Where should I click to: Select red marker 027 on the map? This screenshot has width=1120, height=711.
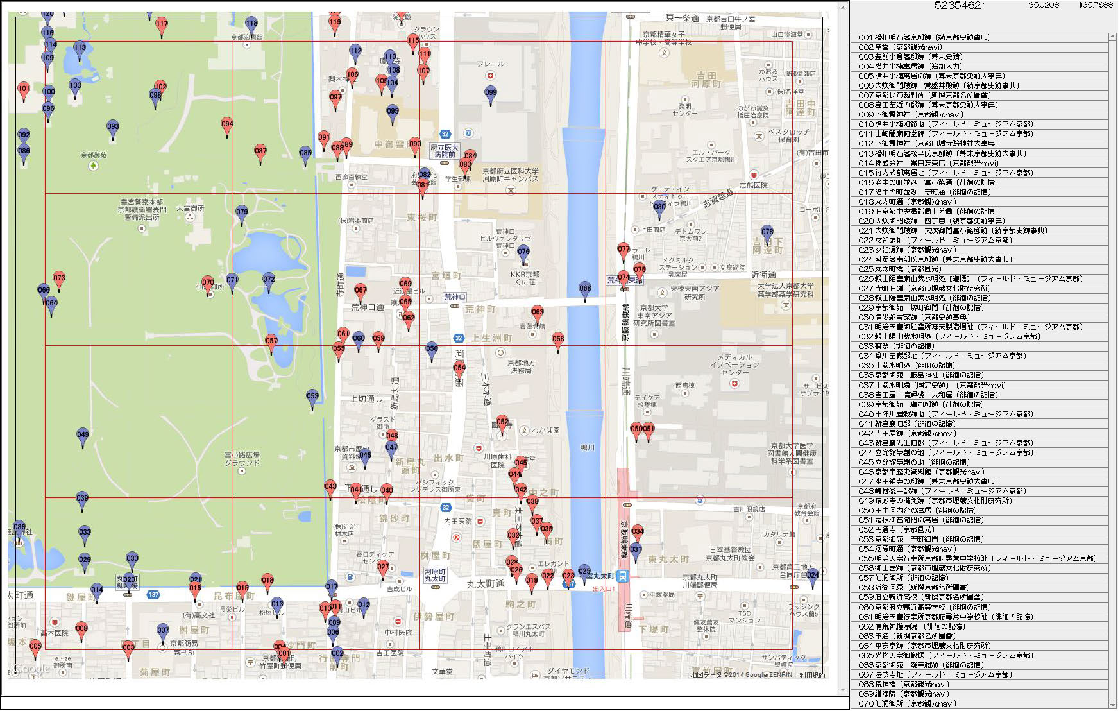[383, 570]
